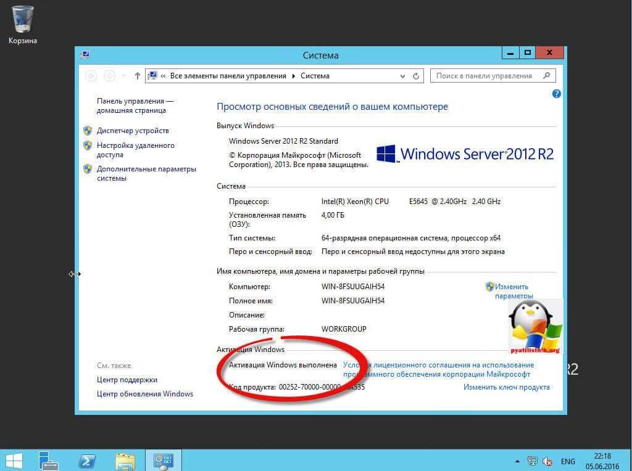Launch PowerShell from the taskbar
The image size is (632, 471).
(x=87, y=461)
